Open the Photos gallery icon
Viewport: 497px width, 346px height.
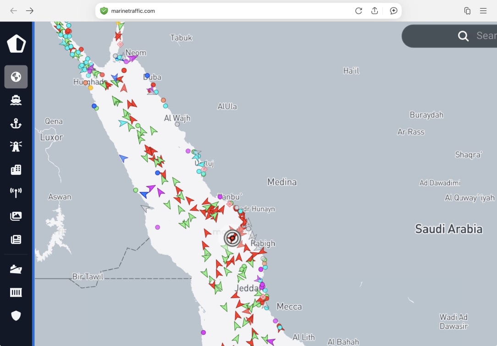point(16,216)
